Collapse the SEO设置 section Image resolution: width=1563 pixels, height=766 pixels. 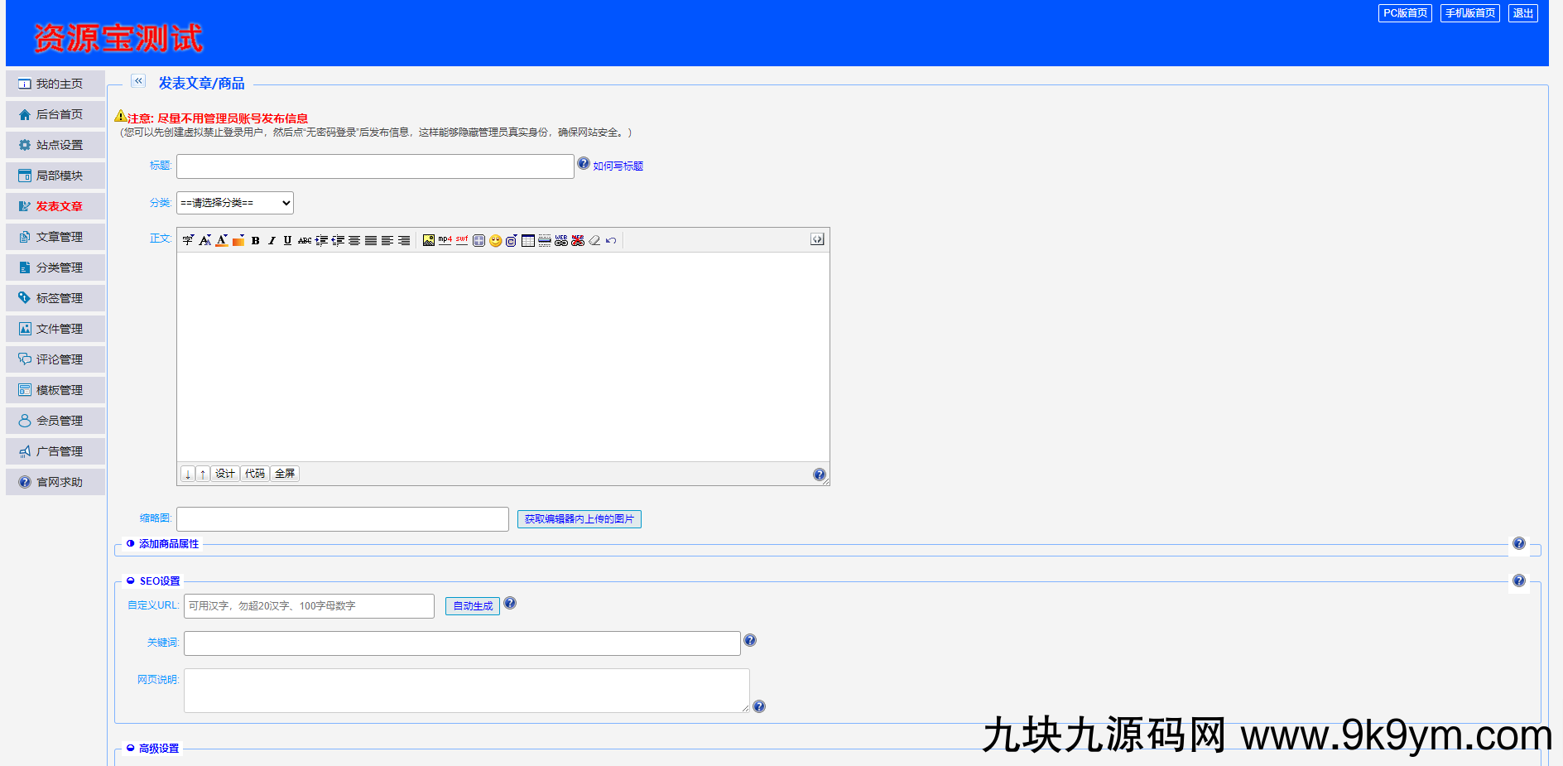click(x=159, y=581)
